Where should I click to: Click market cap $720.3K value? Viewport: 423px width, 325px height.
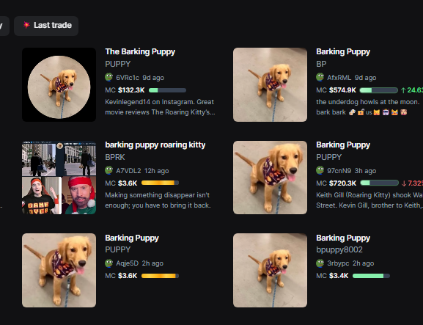coord(342,183)
